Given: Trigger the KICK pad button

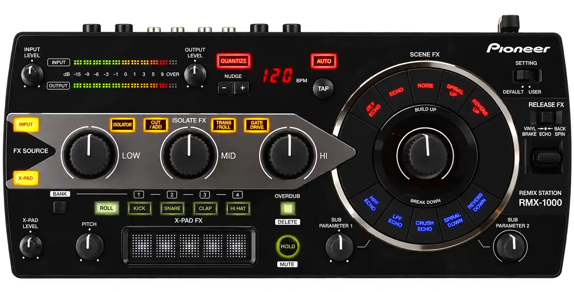Looking at the screenshot, I should tap(139, 208).
